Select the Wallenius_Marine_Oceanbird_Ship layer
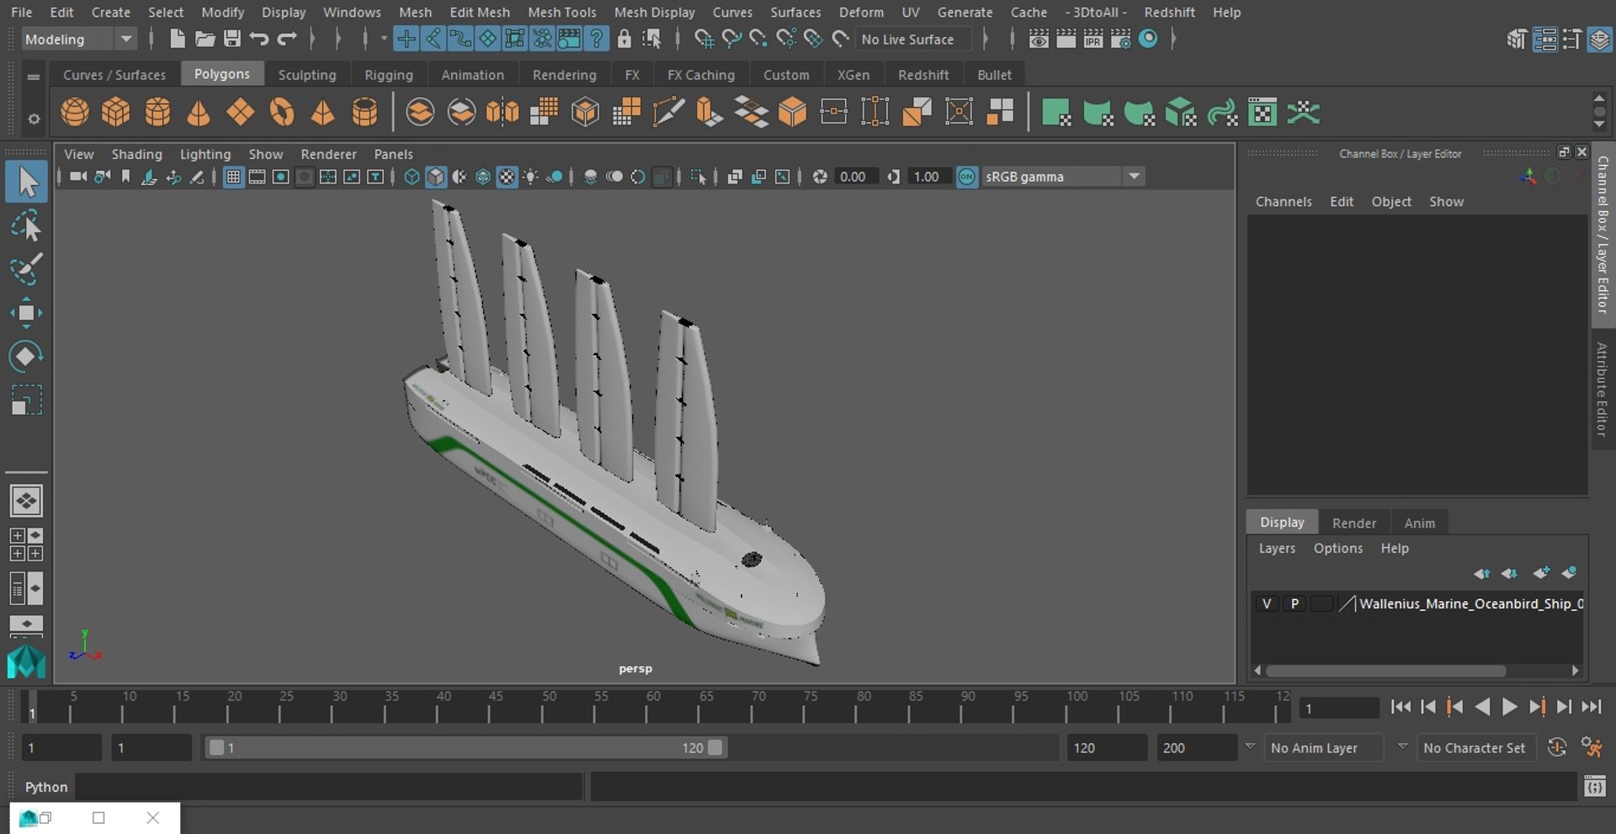Screen dimensions: 1616x834 click(1470, 603)
